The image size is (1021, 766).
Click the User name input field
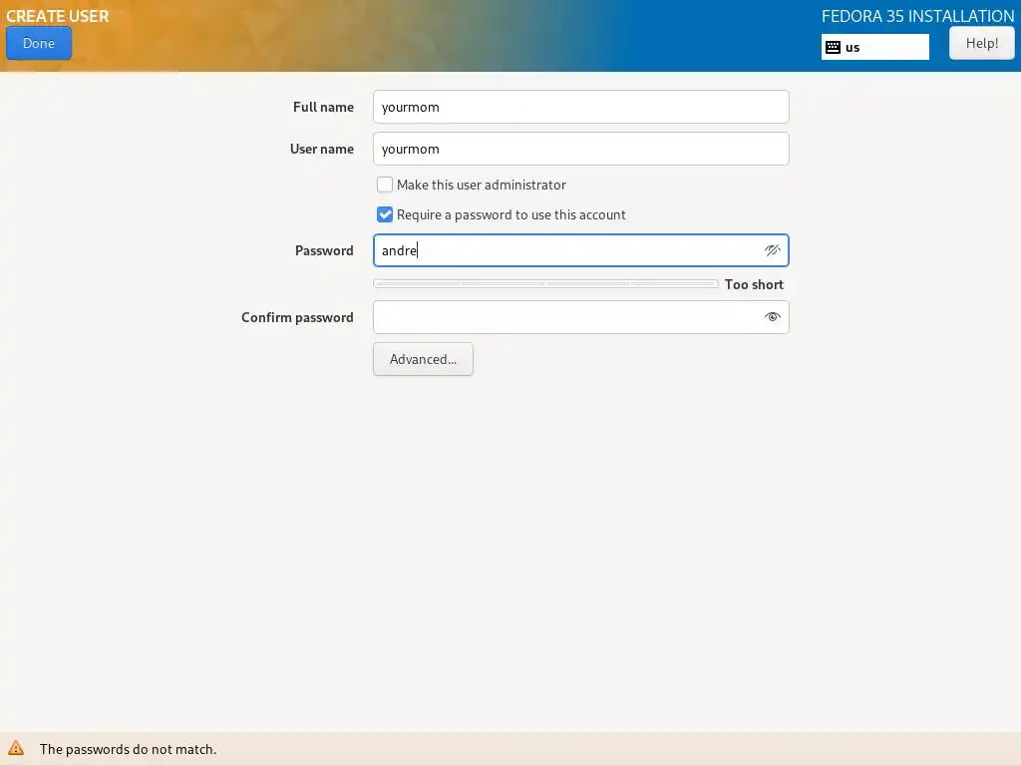pyautogui.click(x=581, y=149)
